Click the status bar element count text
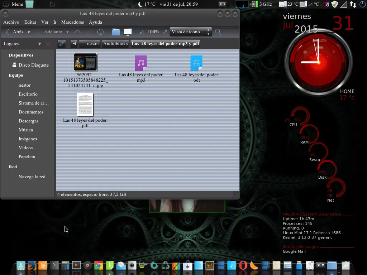 tap(92, 194)
